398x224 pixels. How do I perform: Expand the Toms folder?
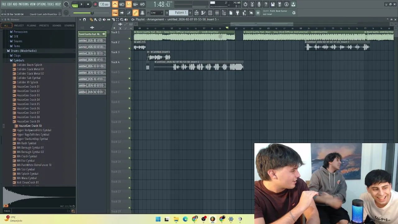[x=17, y=46]
